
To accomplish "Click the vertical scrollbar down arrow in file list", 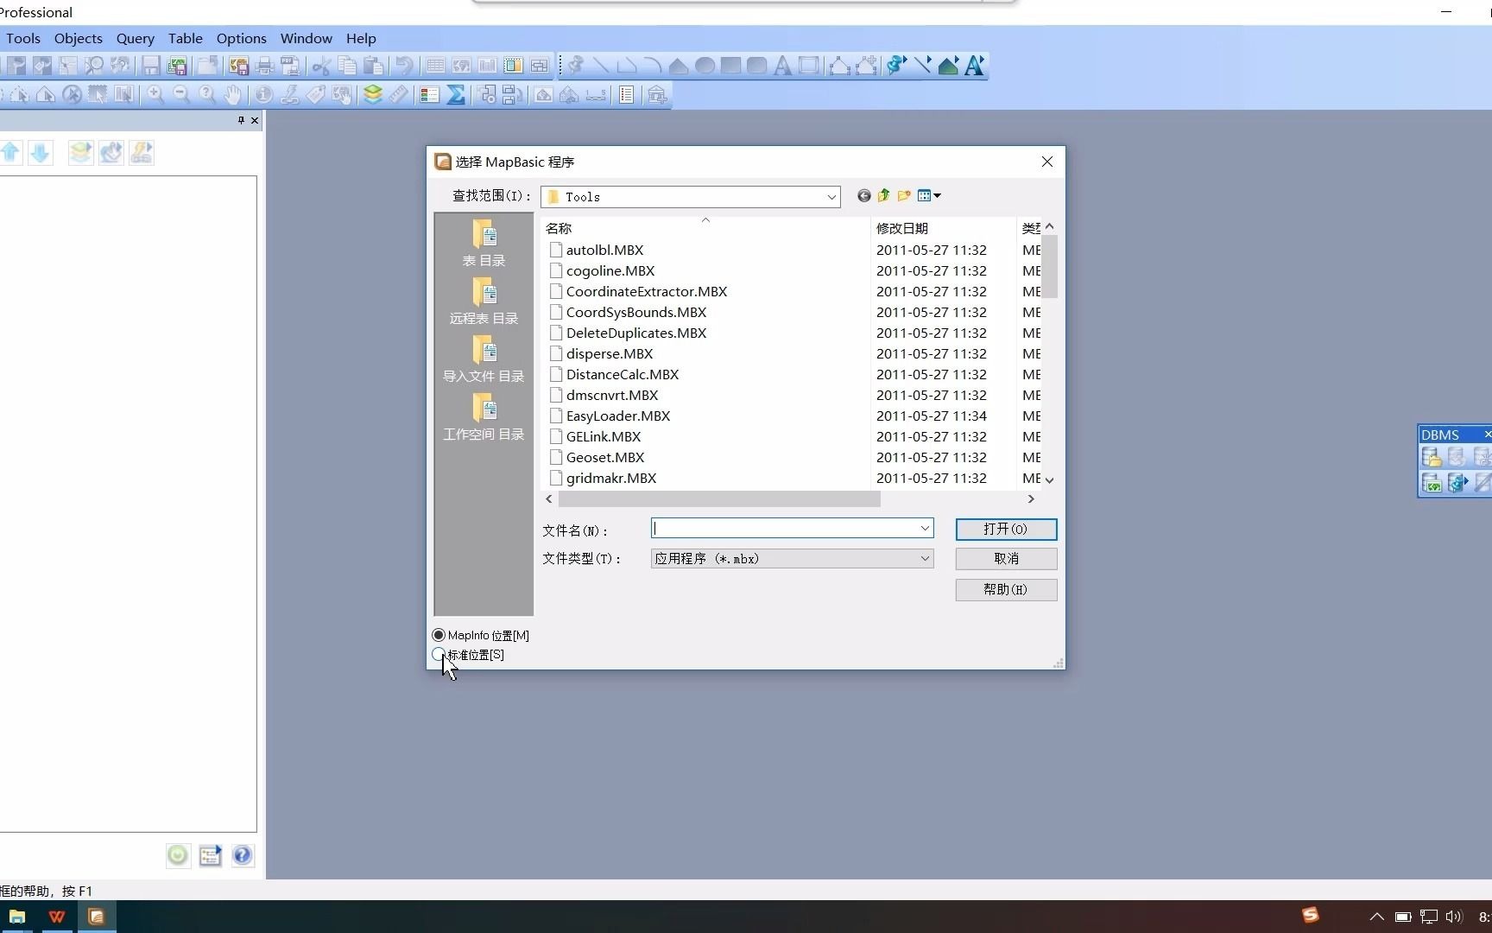I will pos(1050,480).
